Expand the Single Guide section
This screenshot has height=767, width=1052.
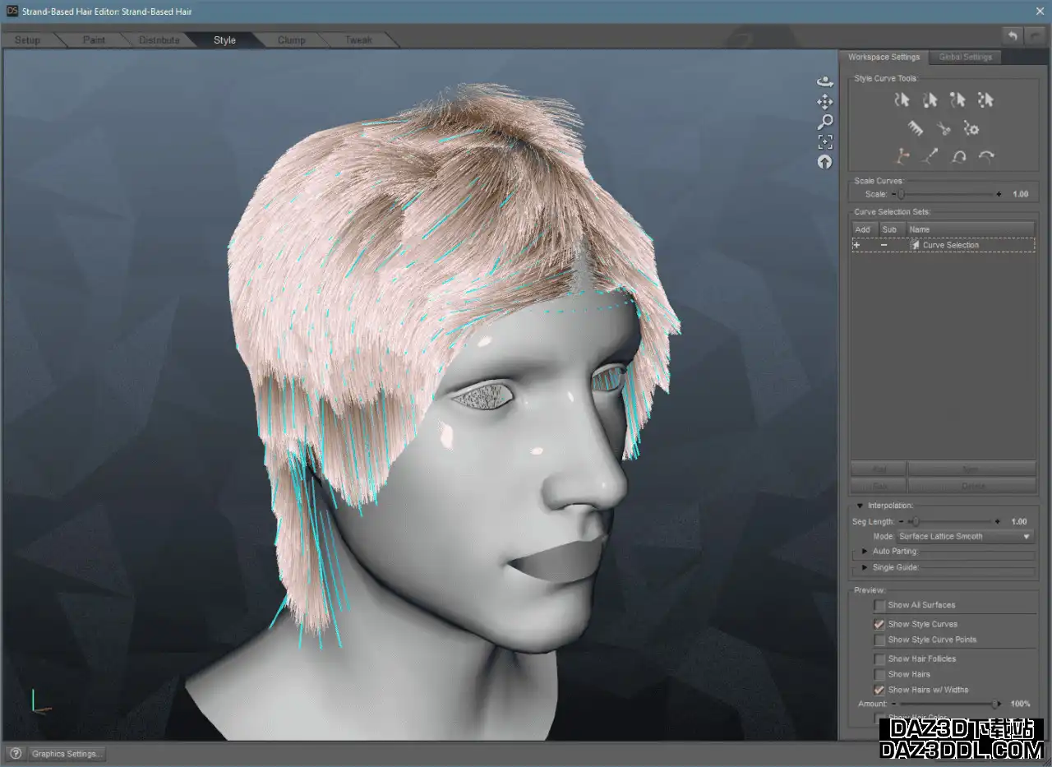[x=865, y=567]
